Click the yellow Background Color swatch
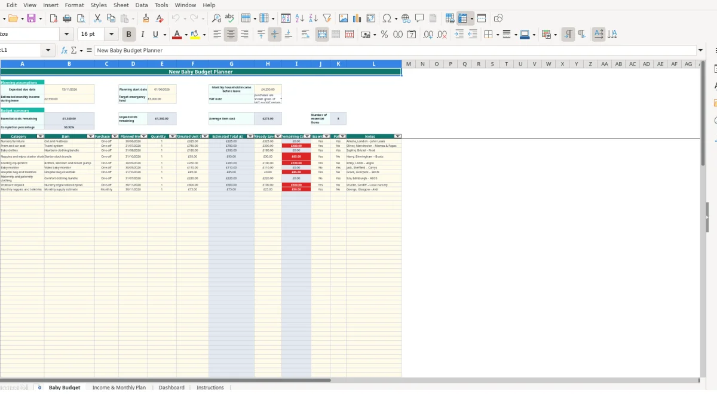 pyautogui.click(x=195, y=35)
